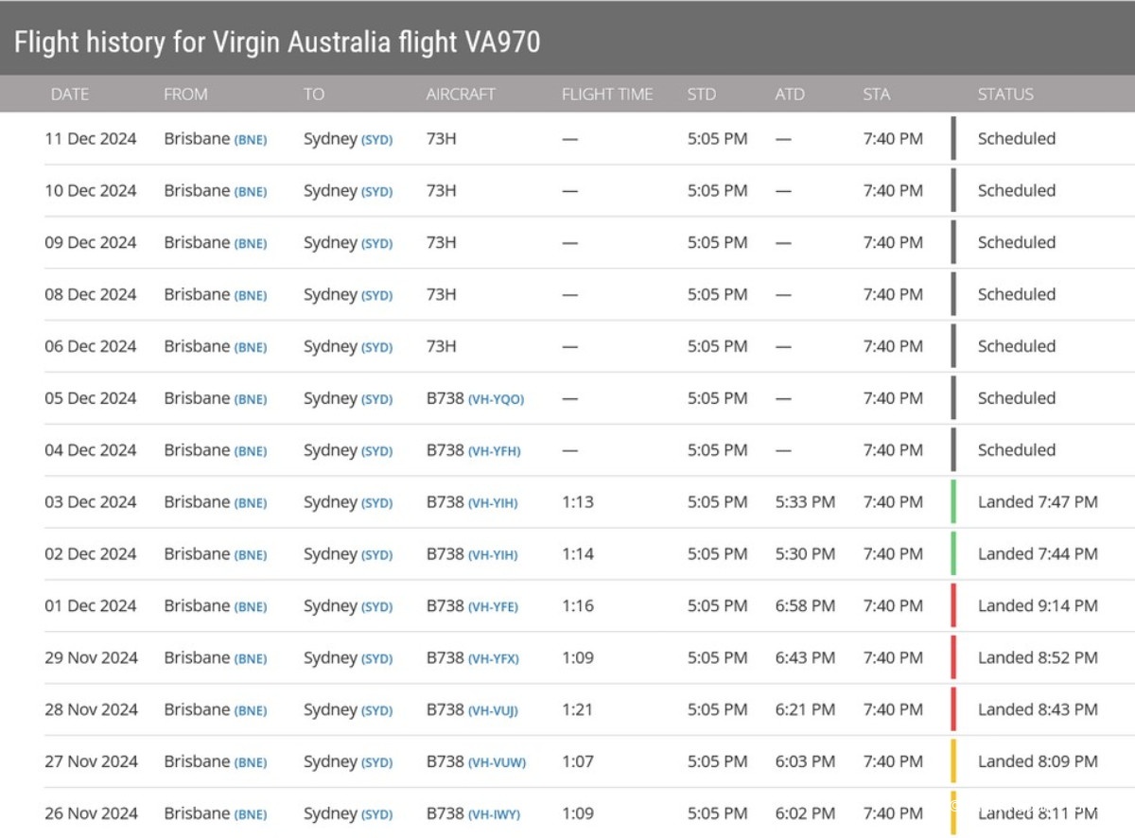The image size is (1135, 838).
Task: Click the AIRCRAFT column header
Action: 461,95
